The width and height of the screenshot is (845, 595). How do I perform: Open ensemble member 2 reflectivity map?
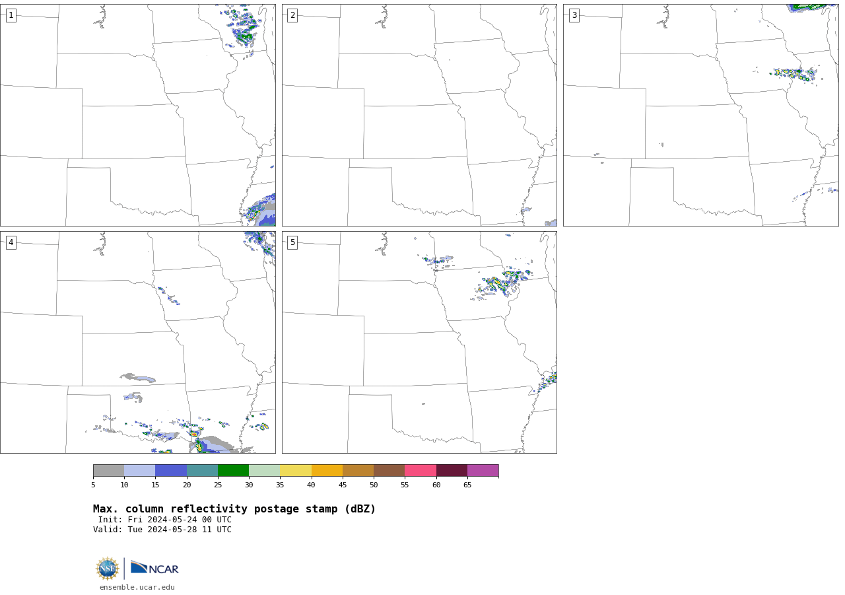click(419, 115)
